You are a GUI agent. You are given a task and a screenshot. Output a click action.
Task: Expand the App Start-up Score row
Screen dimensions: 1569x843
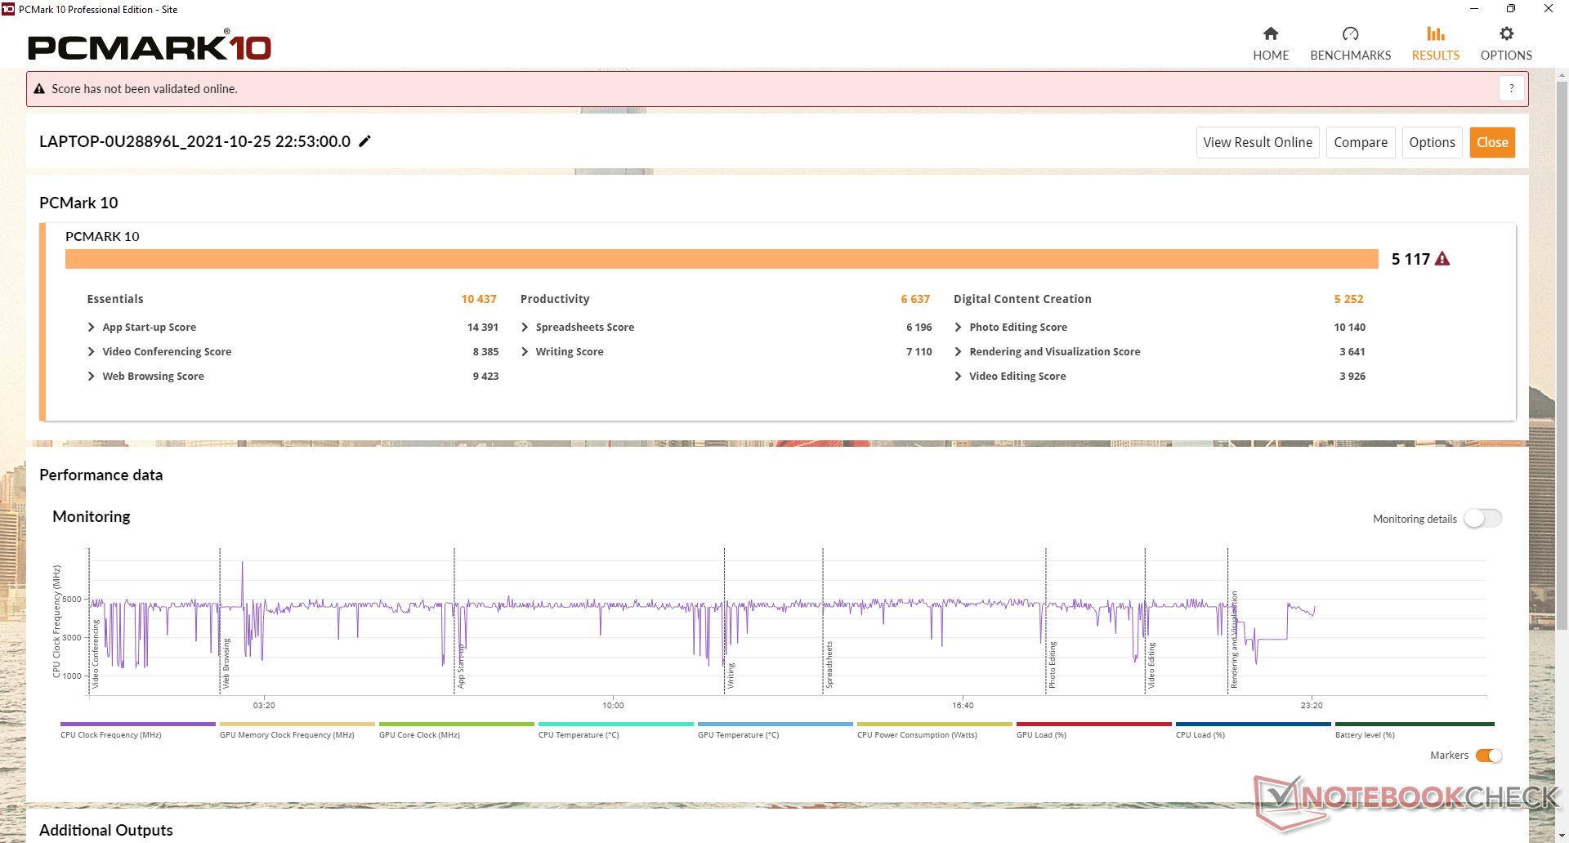pyautogui.click(x=92, y=328)
